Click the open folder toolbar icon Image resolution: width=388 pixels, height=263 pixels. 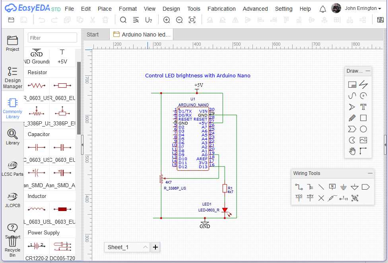point(11,20)
